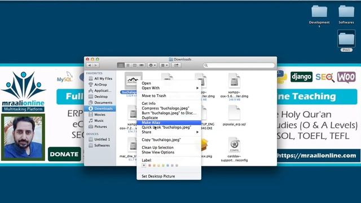Click the Woo logo on the banner
Image resolution: width=361 pixels, height=203 pixels.
tap(346, 77)
